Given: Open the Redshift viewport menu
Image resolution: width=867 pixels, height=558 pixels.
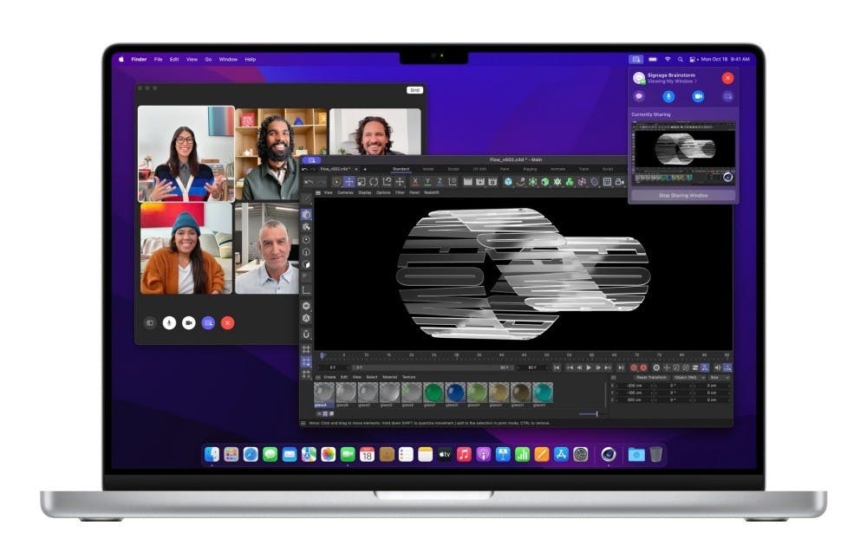Looking at the screenshot, I should click(432, 193).
